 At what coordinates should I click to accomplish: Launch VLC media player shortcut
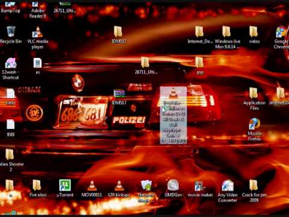point(37,37)
